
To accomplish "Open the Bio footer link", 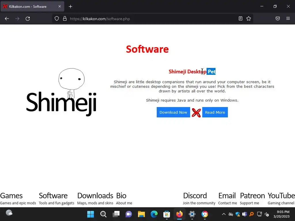I will tap(124, 198).
